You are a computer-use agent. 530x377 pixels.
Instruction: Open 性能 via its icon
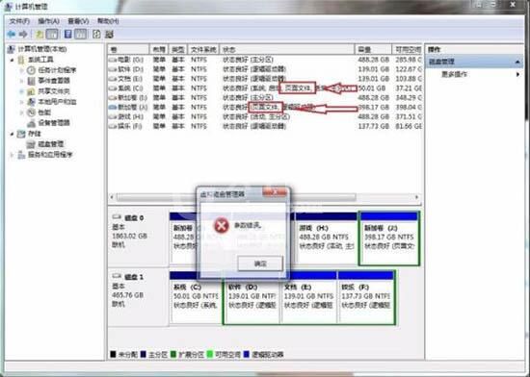[31, 113]
